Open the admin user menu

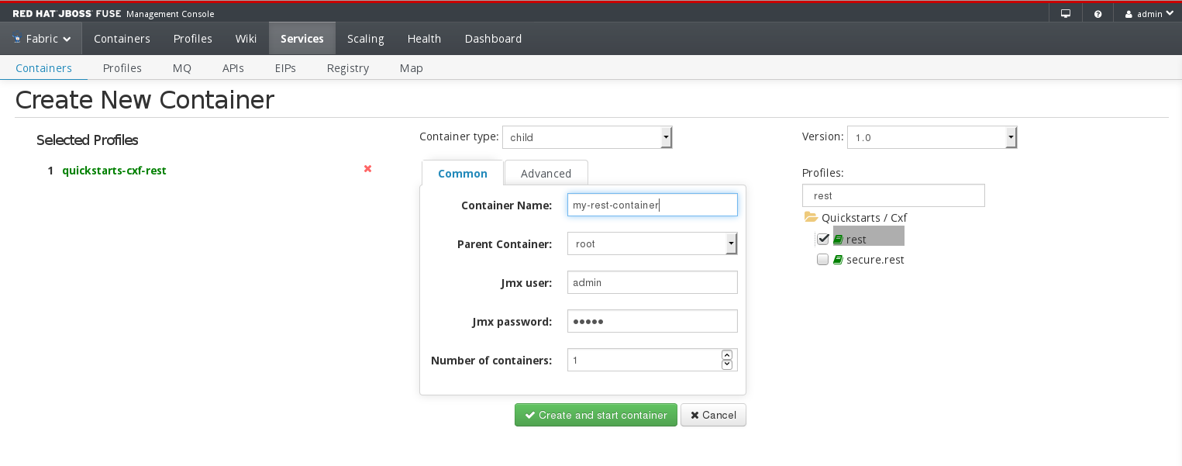click(x=1148, y=14)
